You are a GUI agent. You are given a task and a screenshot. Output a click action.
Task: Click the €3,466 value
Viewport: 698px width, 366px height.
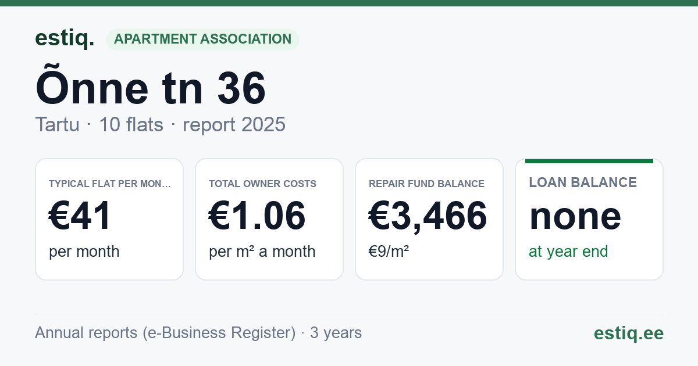tap(428, 216)
